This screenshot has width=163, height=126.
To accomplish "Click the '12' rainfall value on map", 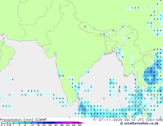I will pyautogui.click(x=151, y=72).
